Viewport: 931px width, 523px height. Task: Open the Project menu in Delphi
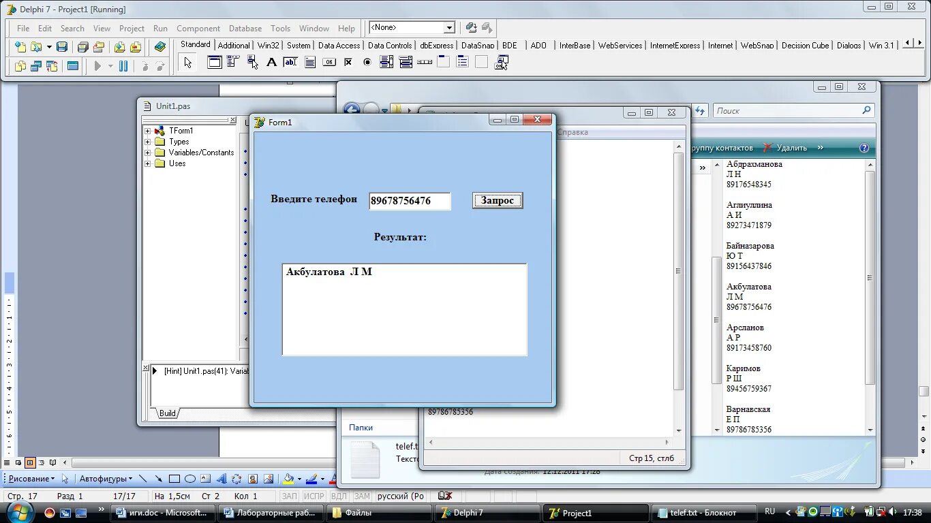coord(132,29)
